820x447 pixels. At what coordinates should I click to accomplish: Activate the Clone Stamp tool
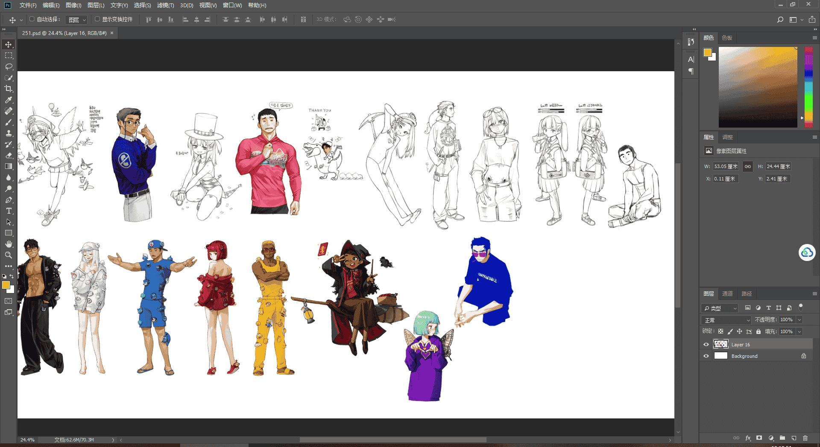[x=9, y=133]
